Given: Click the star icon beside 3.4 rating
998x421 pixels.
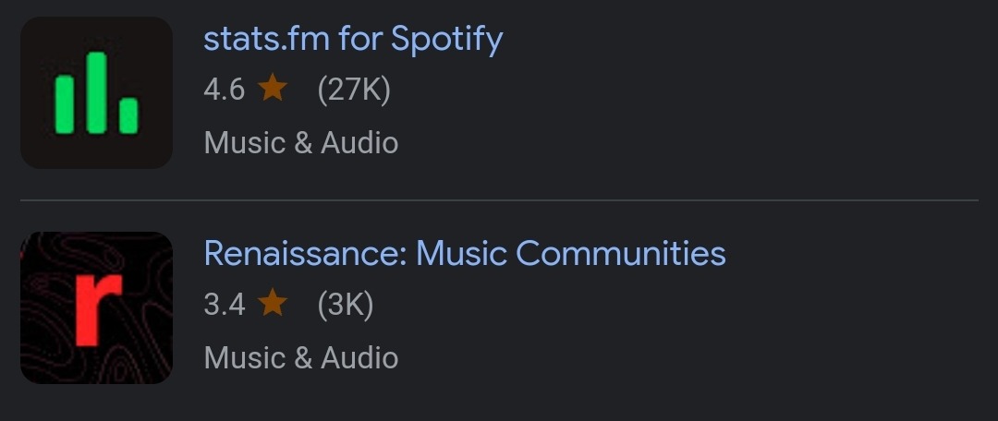Looking at the screenshot, I should (273, 303).
